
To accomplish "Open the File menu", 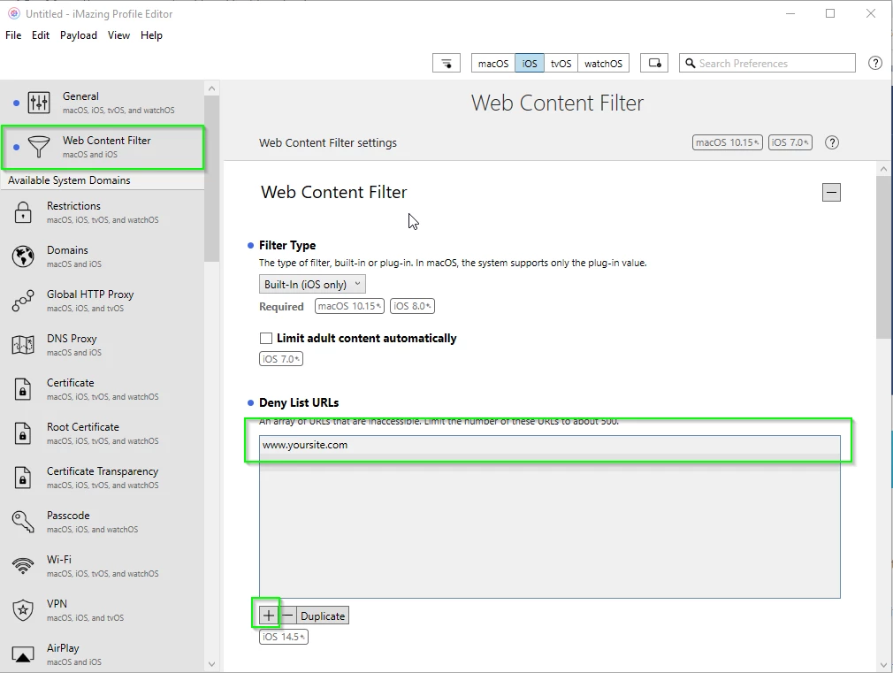I will tap(13, 35).
